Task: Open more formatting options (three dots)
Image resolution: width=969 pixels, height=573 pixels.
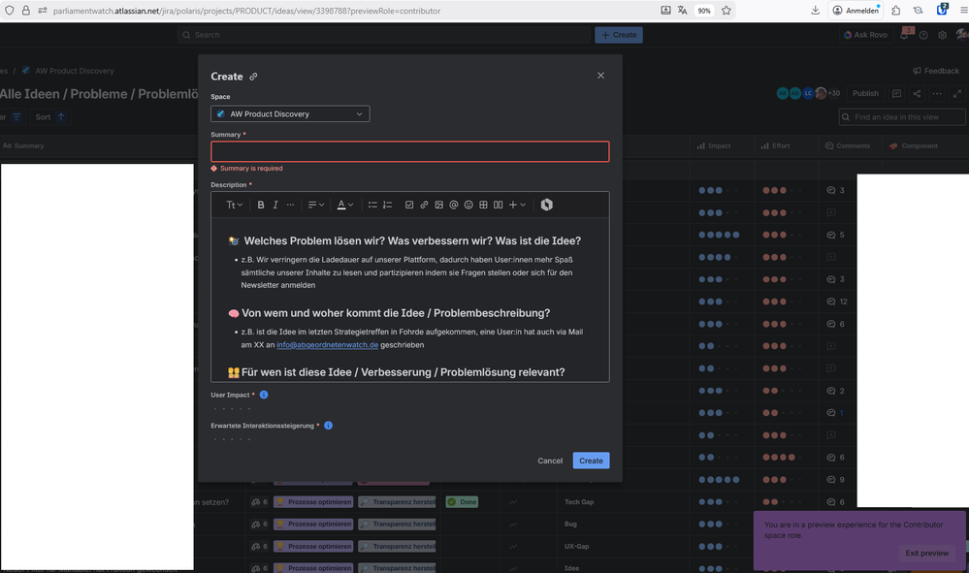Action: [x=290, y=205]
